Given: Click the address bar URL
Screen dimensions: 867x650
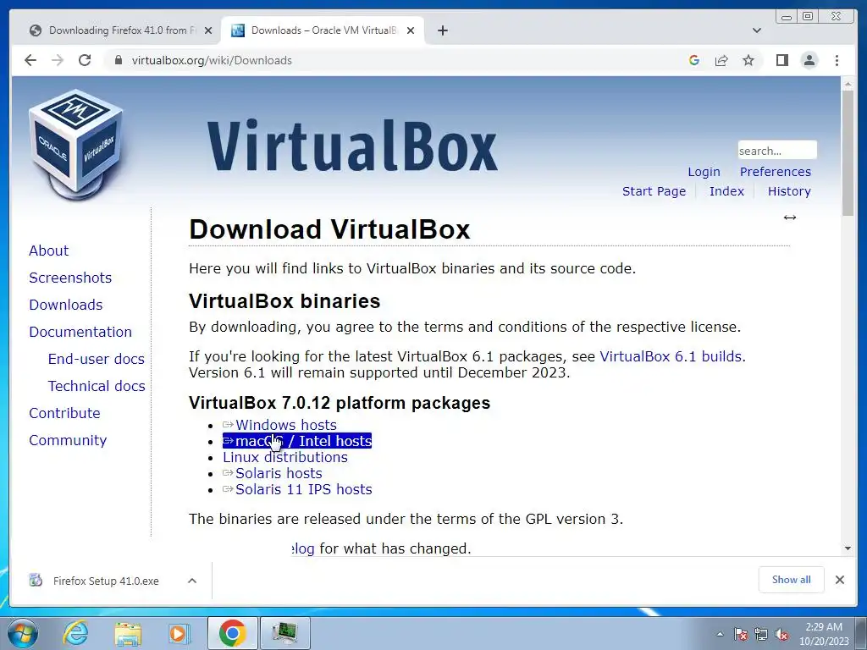Looking at the screenshot, I should pos(212,60).
